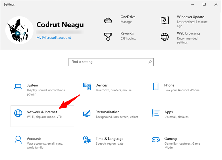The width and height of the screenshot is (222, 160).
Task: Click the Phone icon
Action: point(156,86)
